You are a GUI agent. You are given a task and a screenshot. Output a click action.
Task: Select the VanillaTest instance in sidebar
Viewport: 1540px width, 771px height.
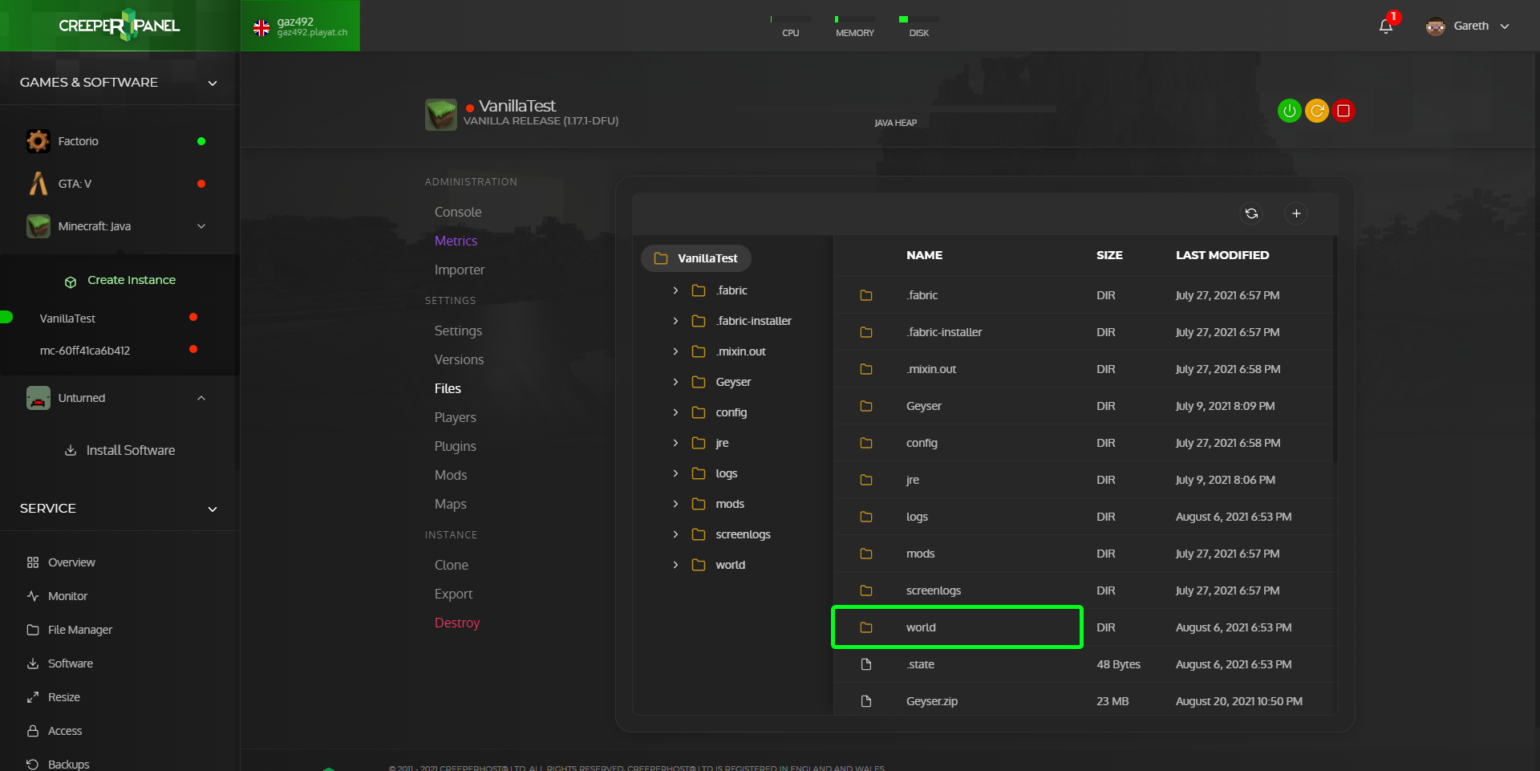click(67, 319)
